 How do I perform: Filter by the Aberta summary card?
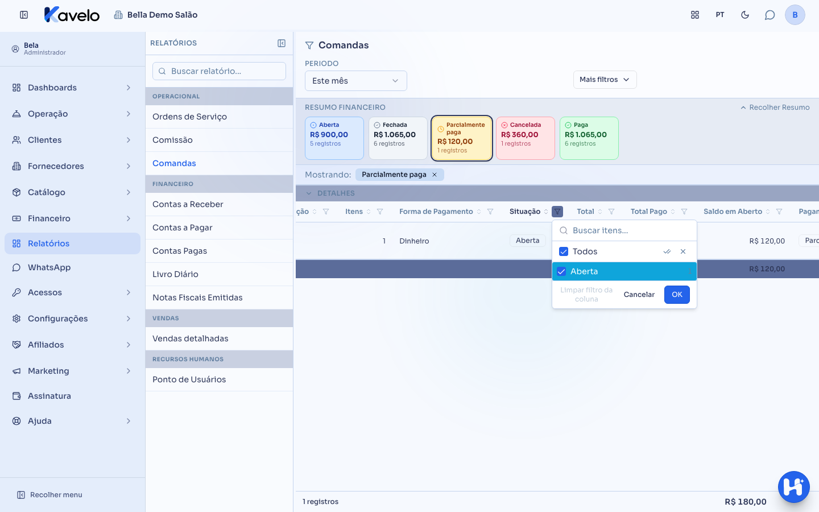click(334, 138)
